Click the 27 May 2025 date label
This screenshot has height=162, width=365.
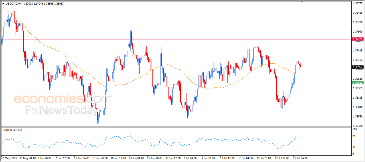click(9, 158)
